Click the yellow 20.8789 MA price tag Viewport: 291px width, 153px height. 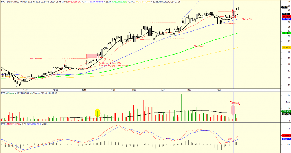pos(286,47)
